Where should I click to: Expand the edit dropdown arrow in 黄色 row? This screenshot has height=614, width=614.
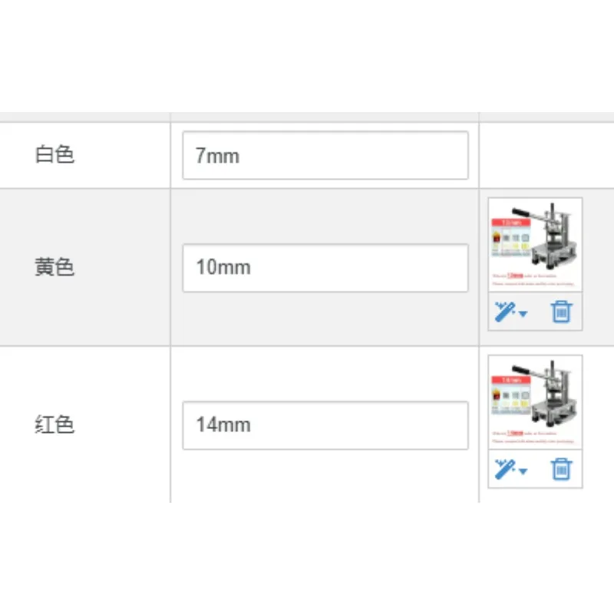click(x=523, y=314)
